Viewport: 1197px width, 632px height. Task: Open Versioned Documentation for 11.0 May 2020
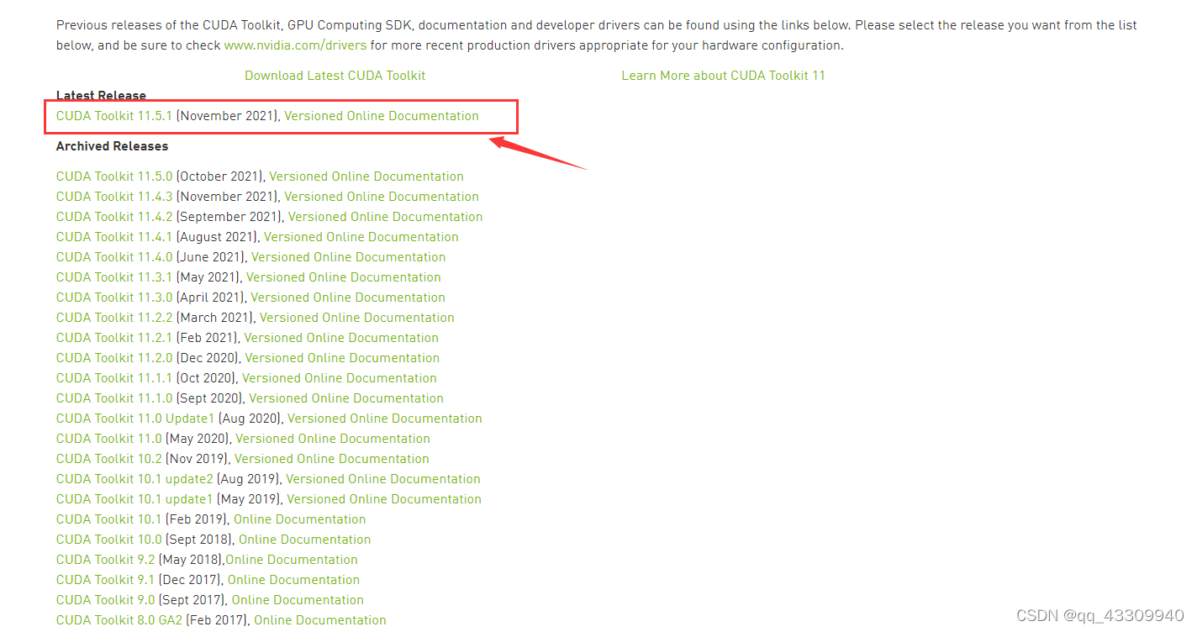[333, 439]
